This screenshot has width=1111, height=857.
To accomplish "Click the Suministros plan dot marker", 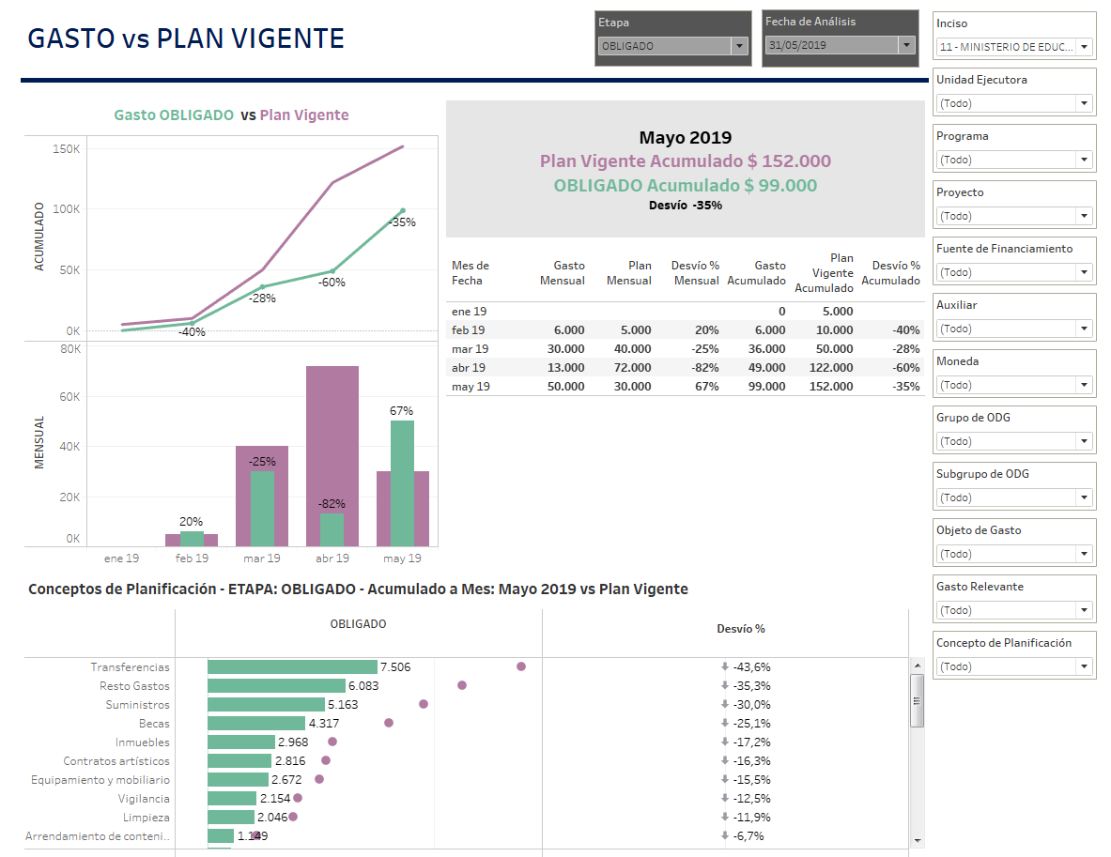I will click(x=424, y=704).
